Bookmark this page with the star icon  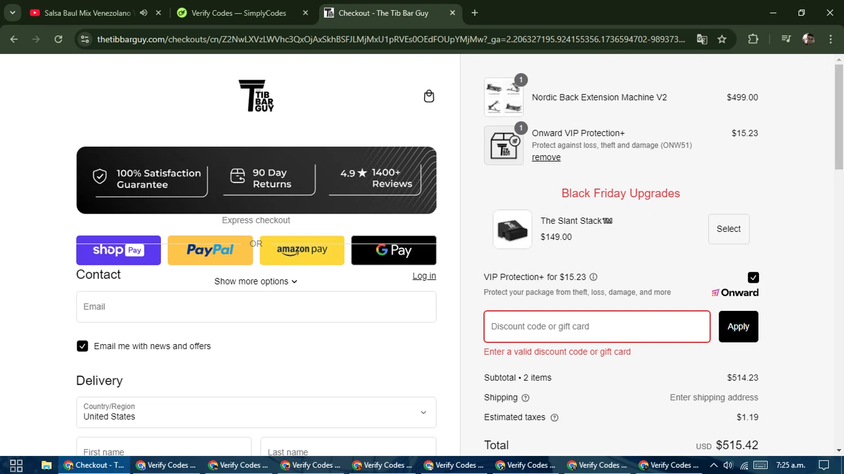click(722, 39)
